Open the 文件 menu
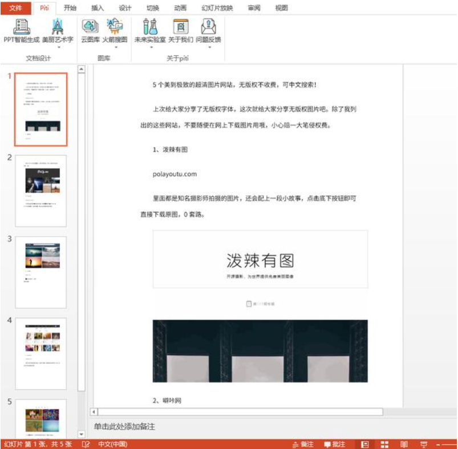Viewport: 458px width, 449px height. pos(16,8)
